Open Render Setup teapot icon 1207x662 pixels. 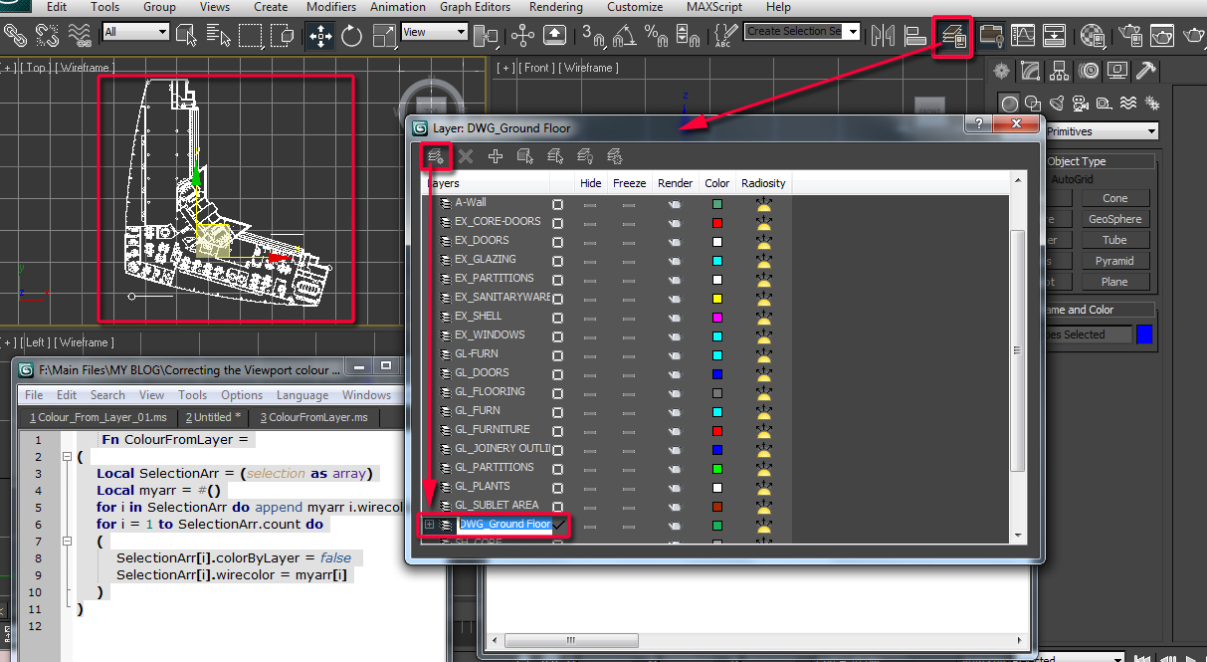coord(1130,36)
